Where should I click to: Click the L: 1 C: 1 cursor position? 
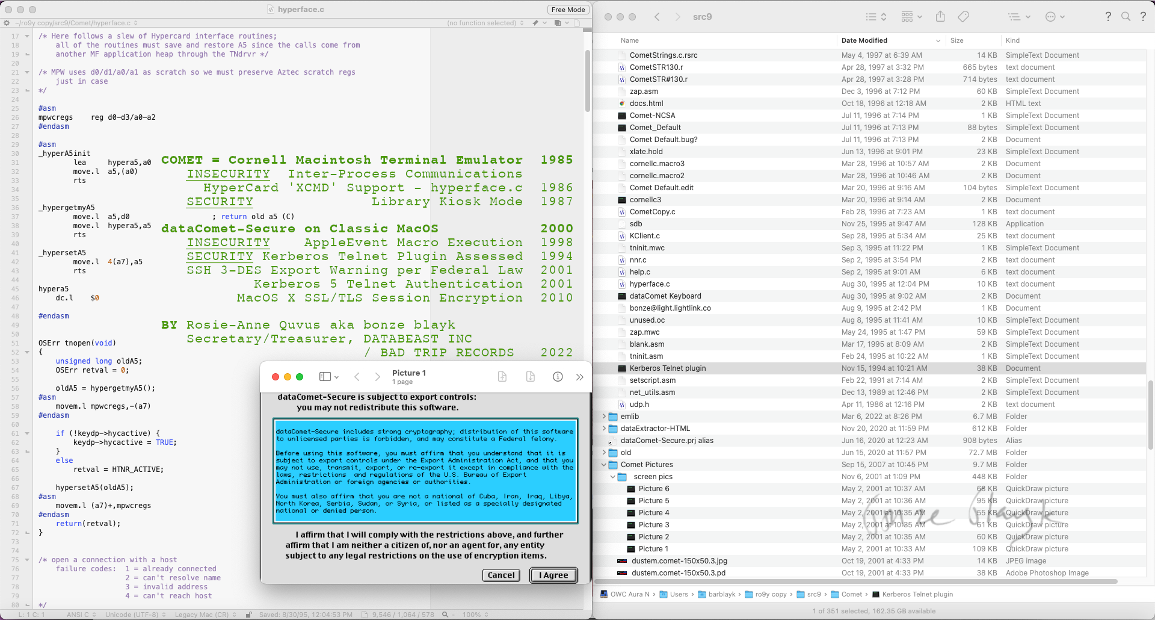click(30, 615)
